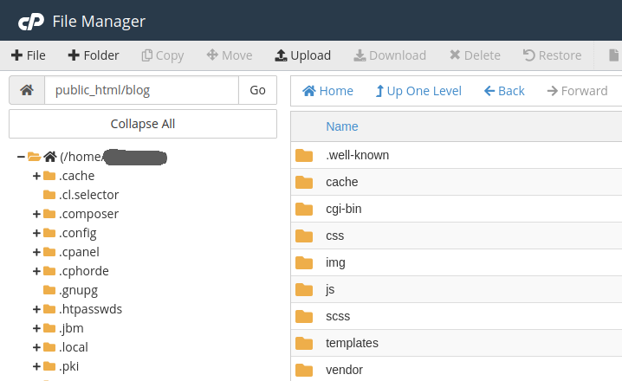Select the templates folder icon

(x=303, y=343)
